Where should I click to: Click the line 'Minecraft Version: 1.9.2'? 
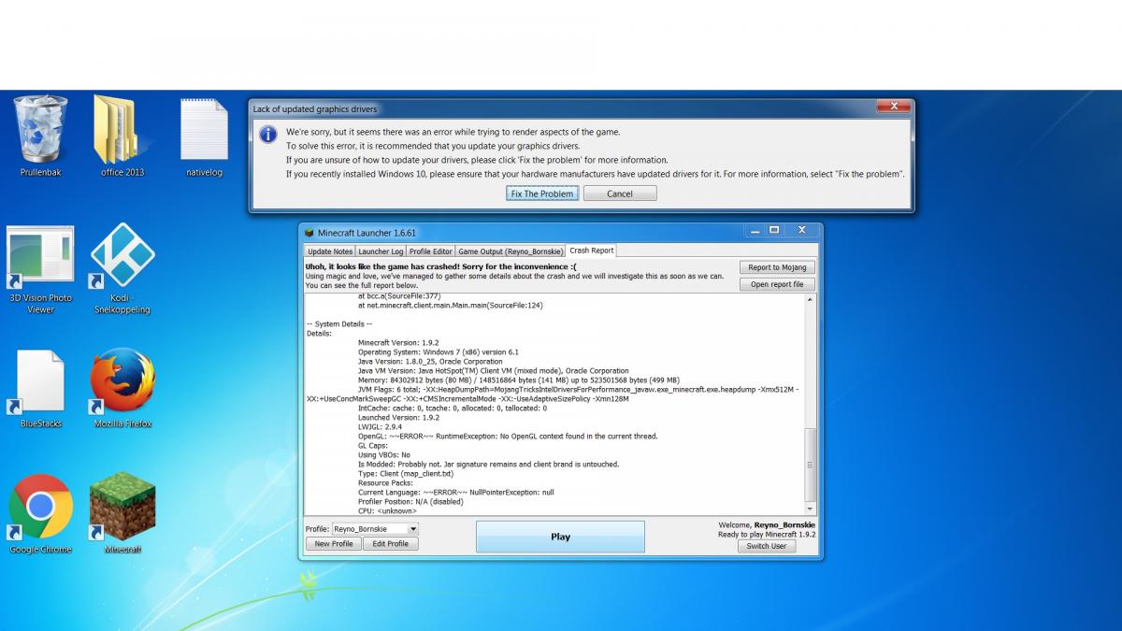click(x=399, y=343)
